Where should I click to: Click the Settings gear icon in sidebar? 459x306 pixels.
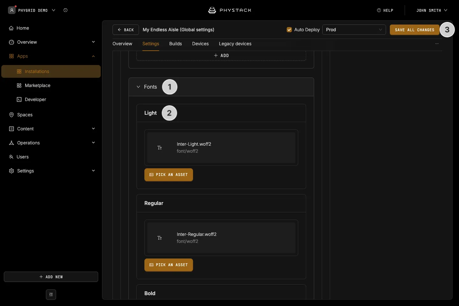pos(11,171)
